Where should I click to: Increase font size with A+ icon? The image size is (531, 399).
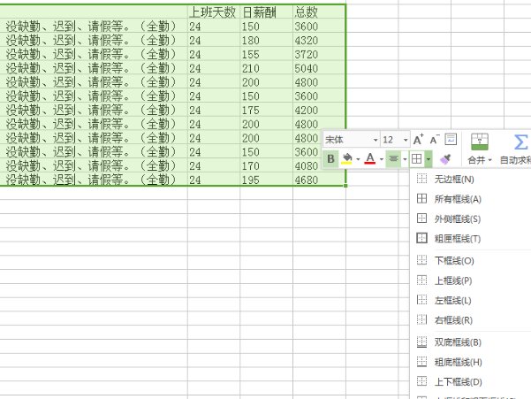(419, 139)
